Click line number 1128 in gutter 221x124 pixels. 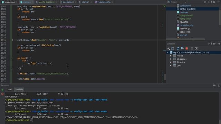click(3, 74)
